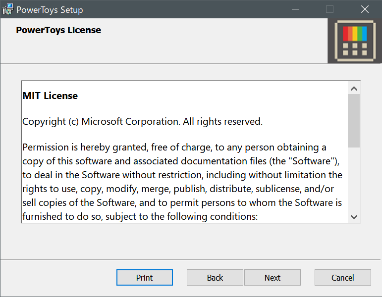Click the 'PowerToys Setup' title bar text
Image resolution: width=382 pixels, height=297 pixels.
tap(50, 10)
